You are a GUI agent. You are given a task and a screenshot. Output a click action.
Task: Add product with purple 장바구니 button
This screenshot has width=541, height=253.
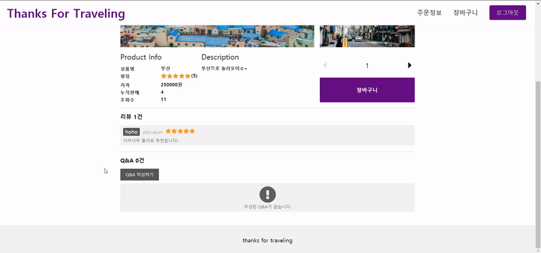point(367,90)
